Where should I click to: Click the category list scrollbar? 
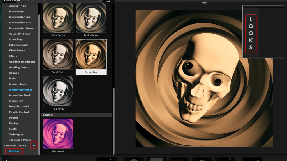(x=39, y=84)
